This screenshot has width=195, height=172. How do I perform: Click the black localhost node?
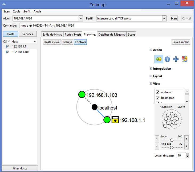(95, 107)
